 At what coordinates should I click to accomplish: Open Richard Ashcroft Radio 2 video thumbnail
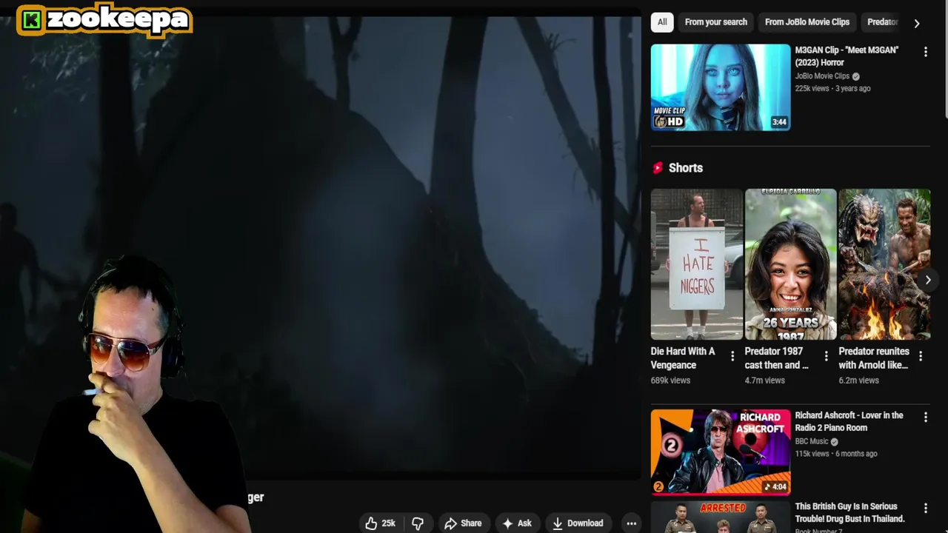click(x=721, y=452)
